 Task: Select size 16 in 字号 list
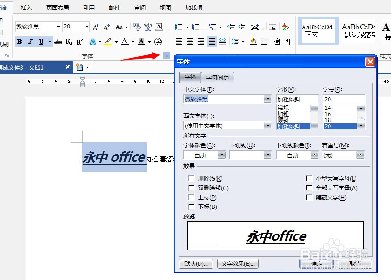(x=340, y=114)
